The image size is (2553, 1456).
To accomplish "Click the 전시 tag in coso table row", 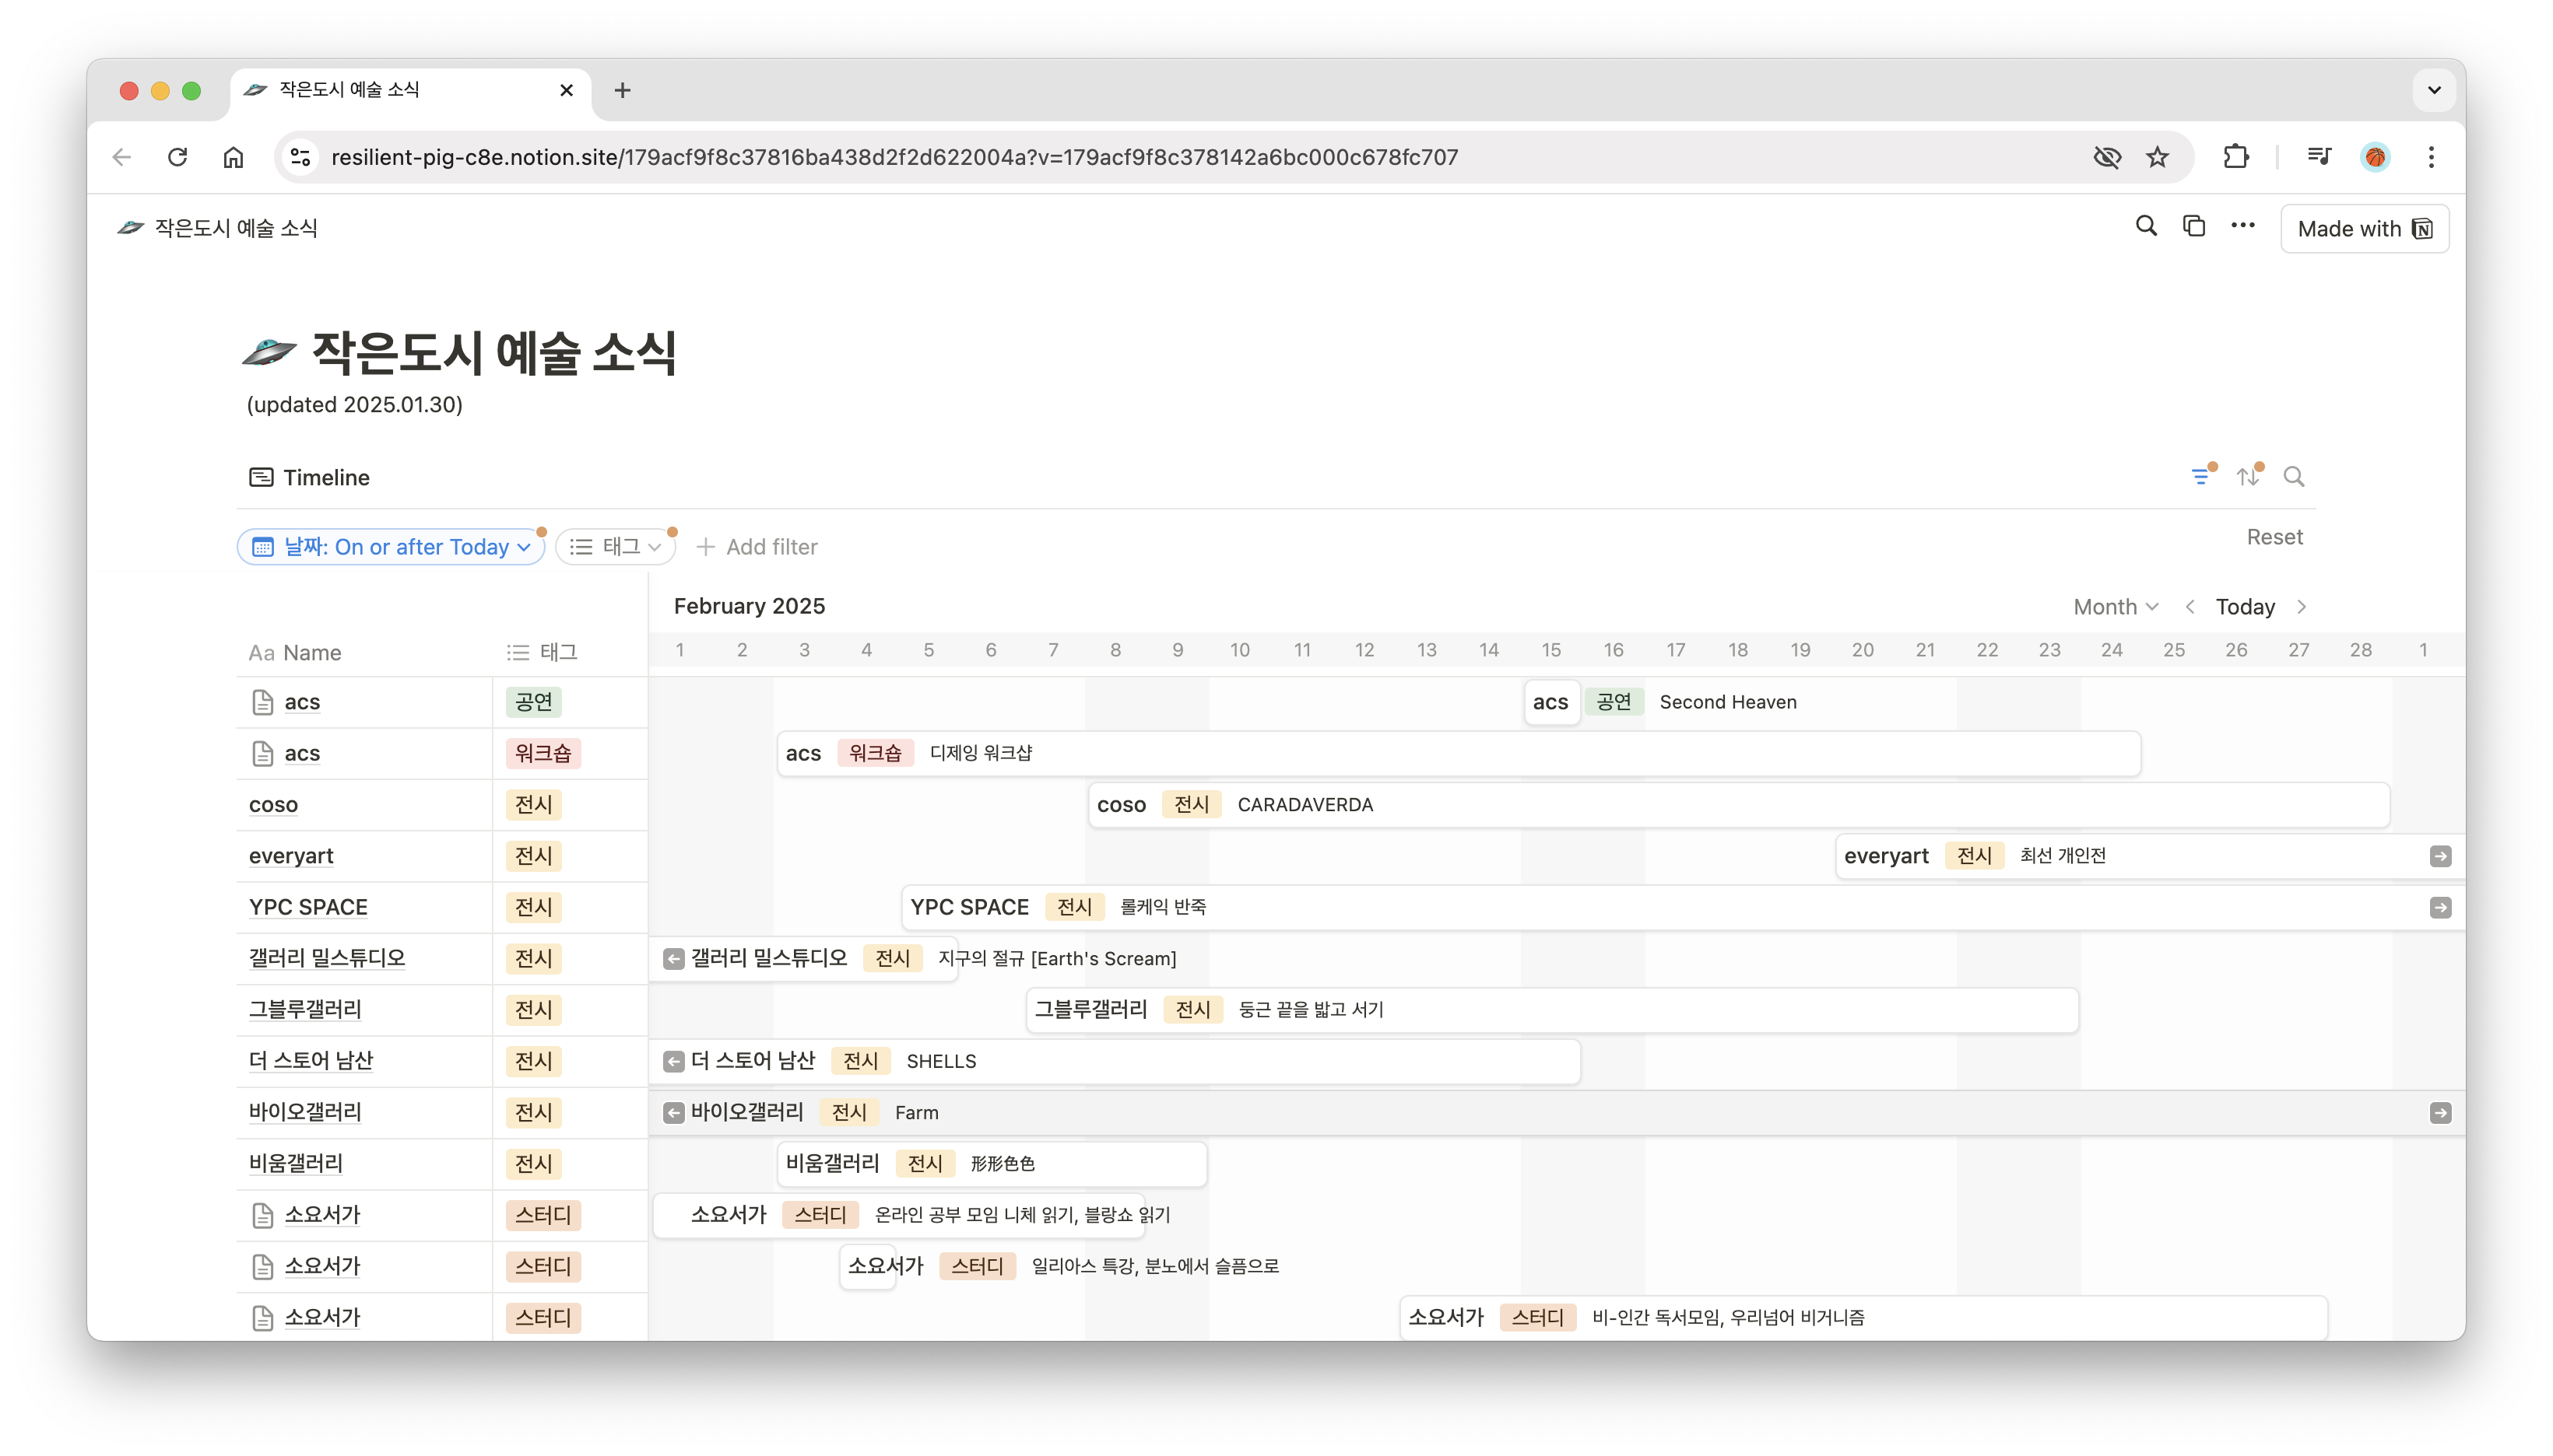I will pos(533,805).
